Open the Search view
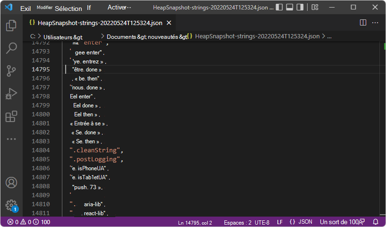Screen dimensions: 386x227 pyautogui.click(x=11, y=48)
